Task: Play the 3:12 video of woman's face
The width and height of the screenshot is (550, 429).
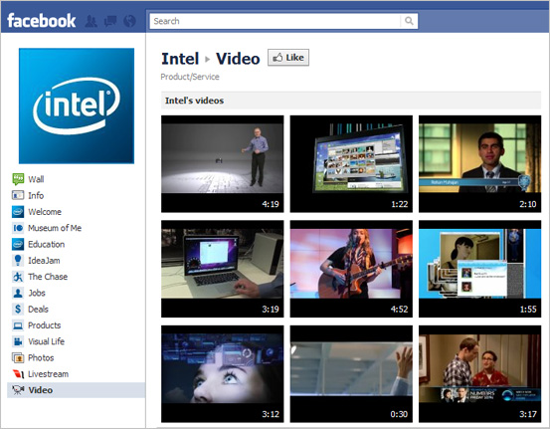Action: click(x=223, y=374)
